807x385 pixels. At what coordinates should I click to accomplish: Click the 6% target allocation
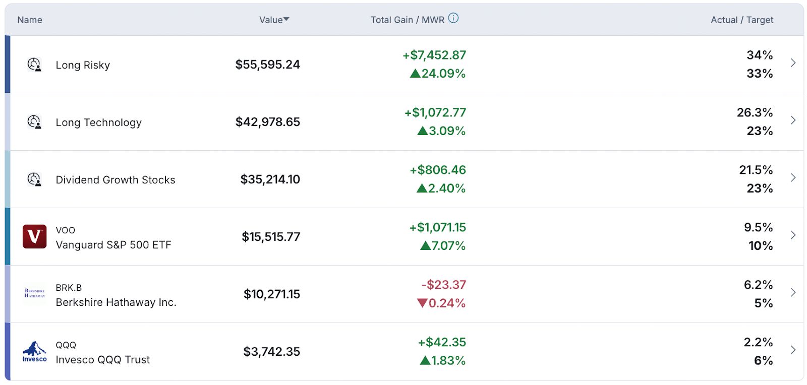point(764,361)
